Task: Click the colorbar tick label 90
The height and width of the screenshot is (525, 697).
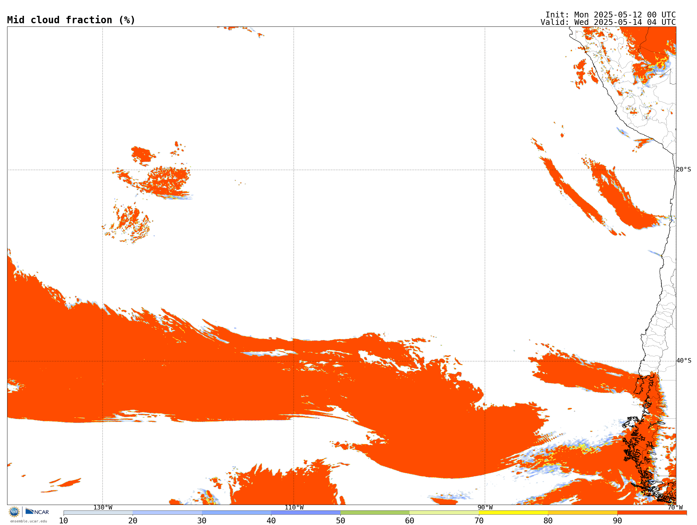Action: tap(617, 521)
